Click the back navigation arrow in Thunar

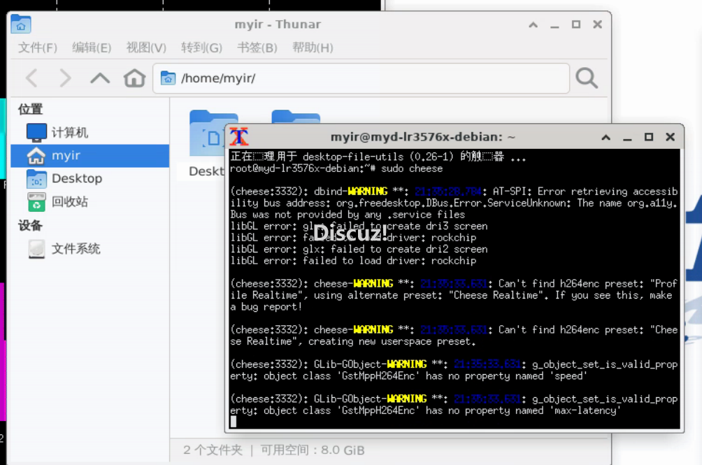(x=31, y=78)
